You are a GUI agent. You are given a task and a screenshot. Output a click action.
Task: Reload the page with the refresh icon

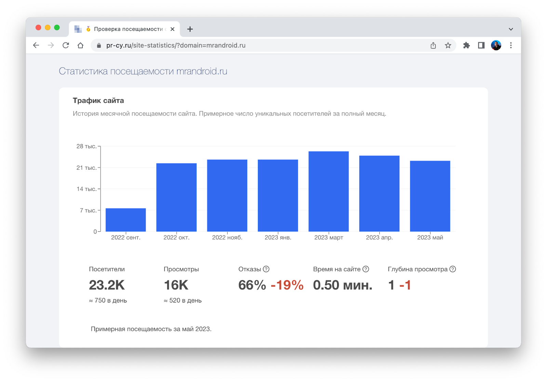pyautogui.click(x=66, y=45)
